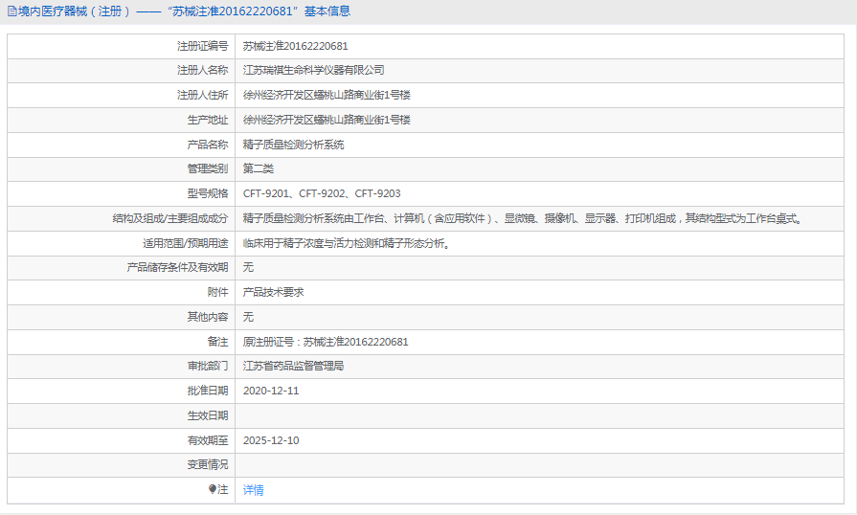This screenshot has height=515, width=857.
Task: Click the 审批部门 label
Action: (207, 366)
